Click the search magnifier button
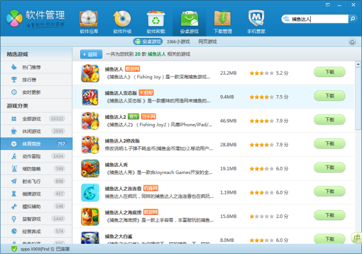Viewport: 362px width, 254px height. pos(352,19)
